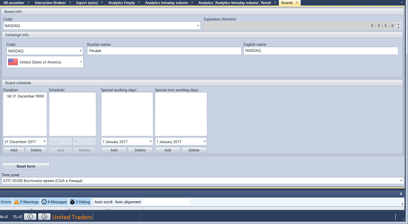
Task: Click the Special working days list box
Action: [x=127, y=114]
